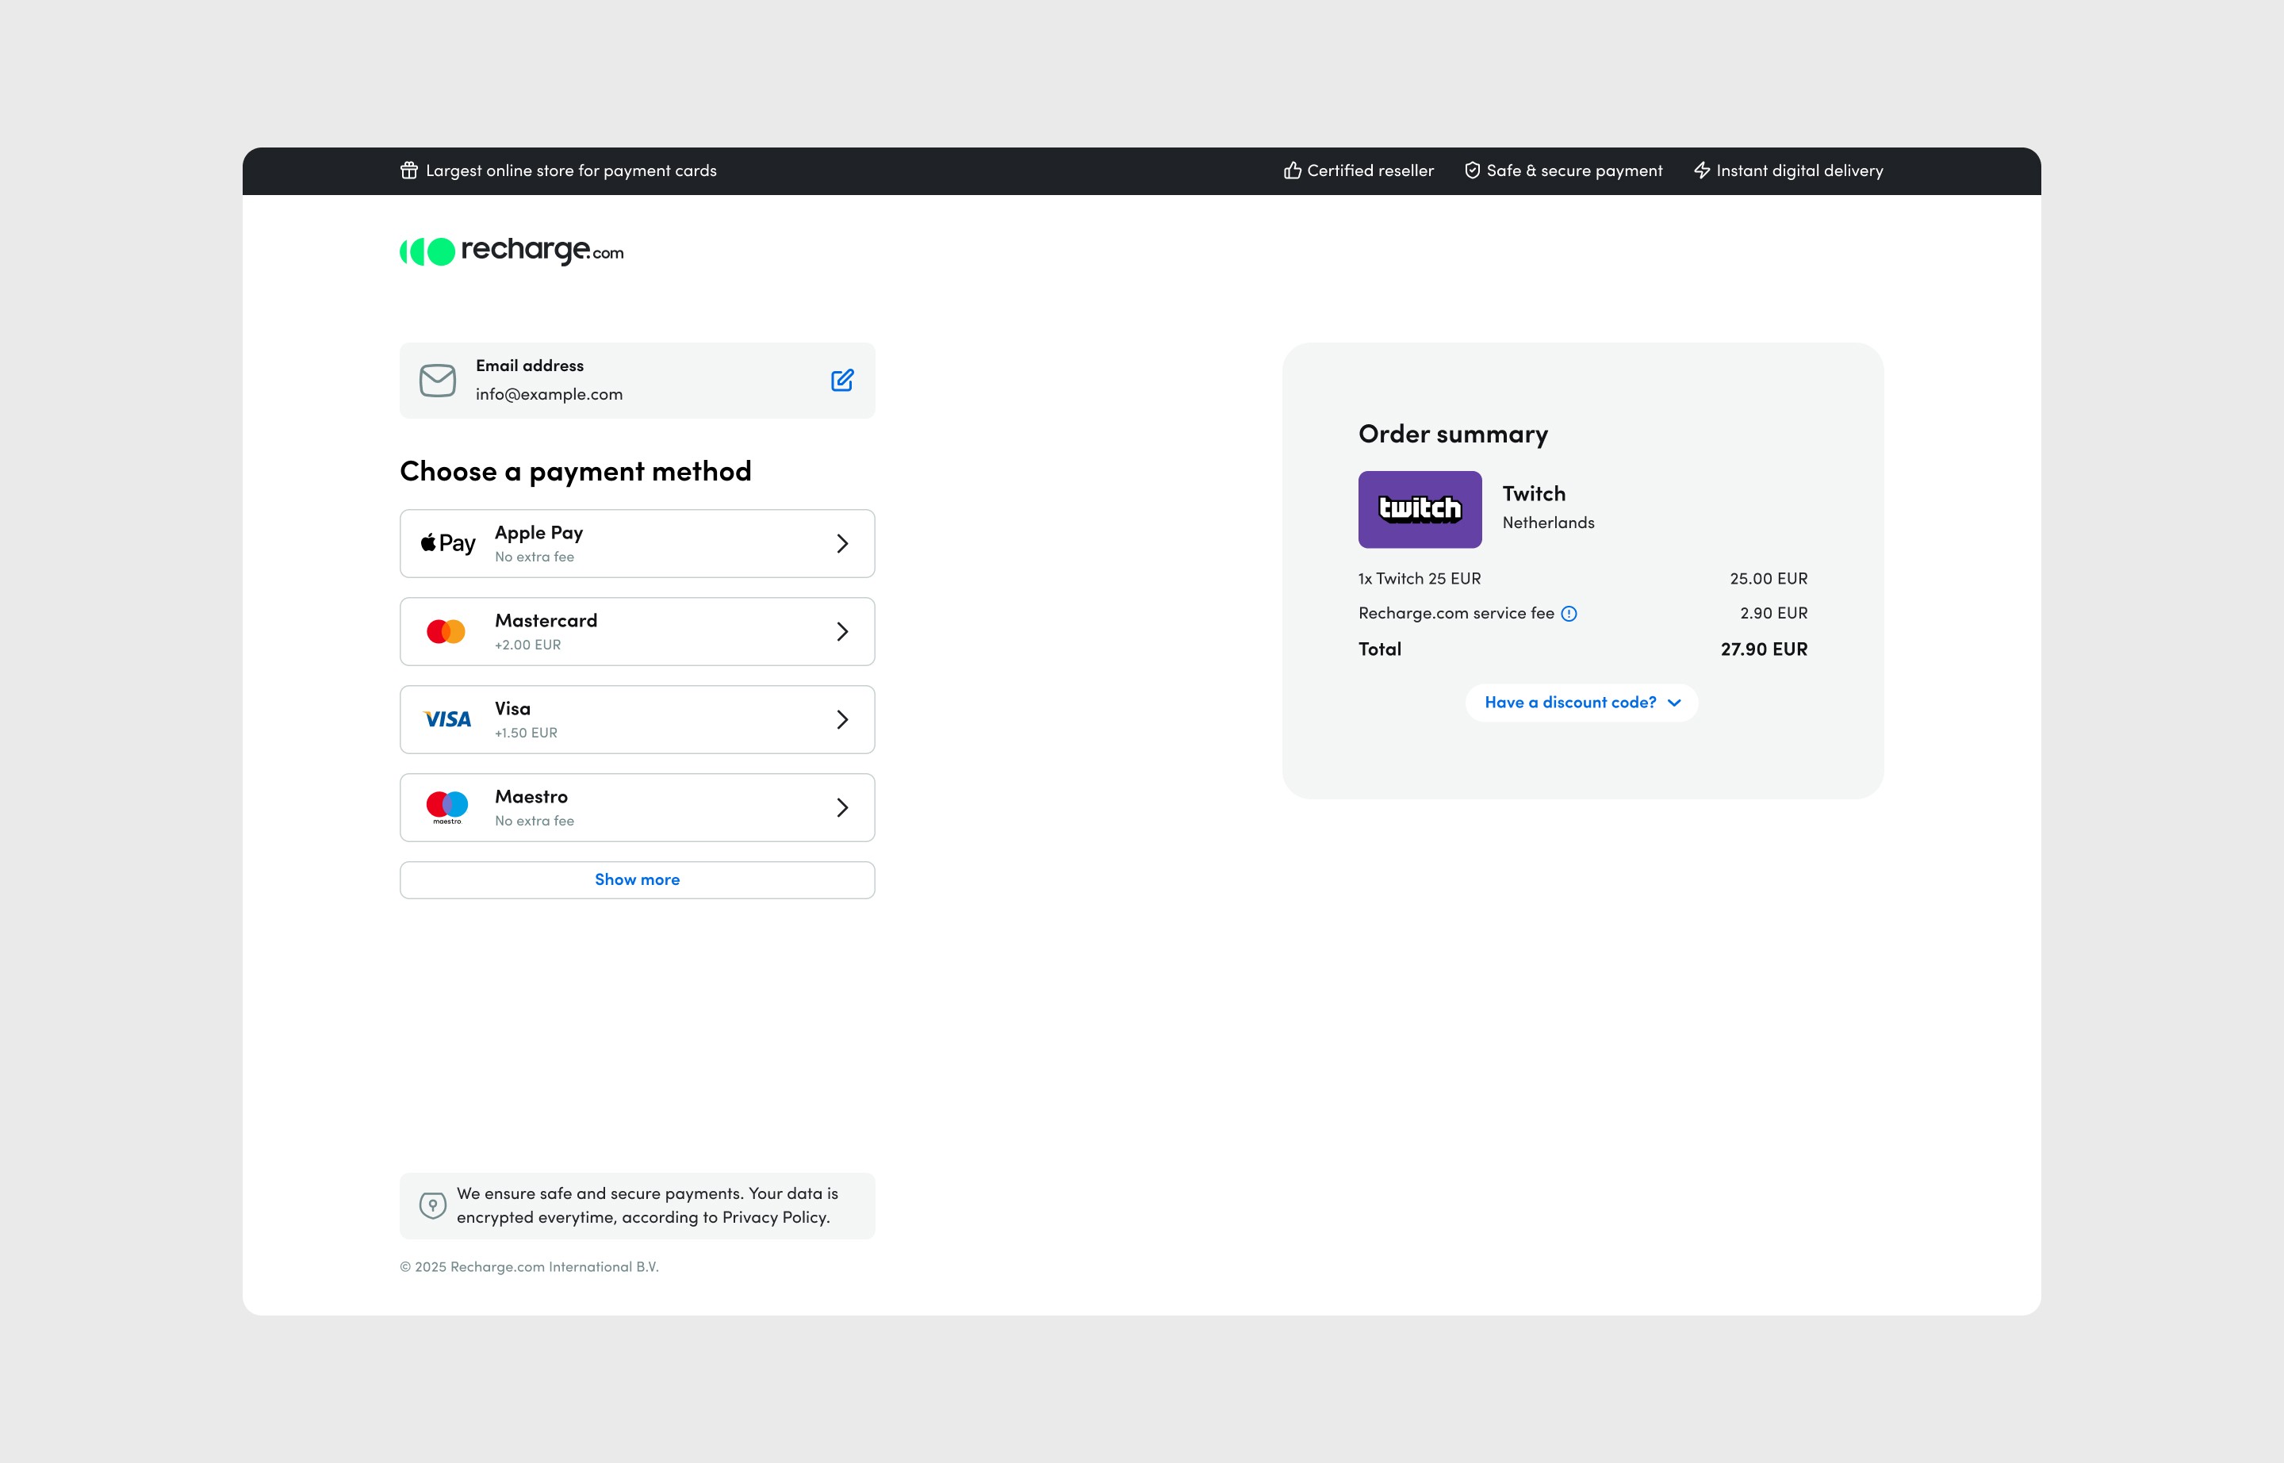The height and width of the screenshot is (1463, 2284).
Task: Click the envelope icon beside Email address
Action: [x=437, y=380]
